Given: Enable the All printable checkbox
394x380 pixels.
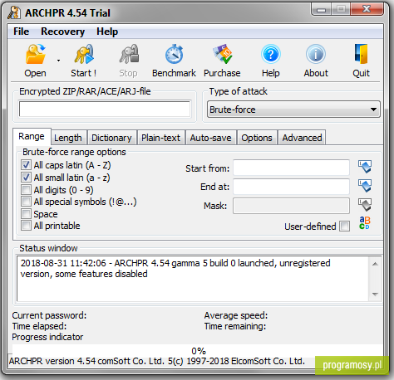Looking at the screenshot, I should click(26, 226).
